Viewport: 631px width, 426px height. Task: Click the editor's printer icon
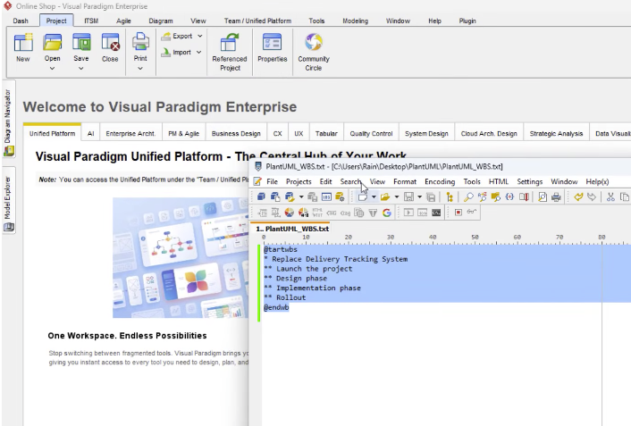coord(556,196)
